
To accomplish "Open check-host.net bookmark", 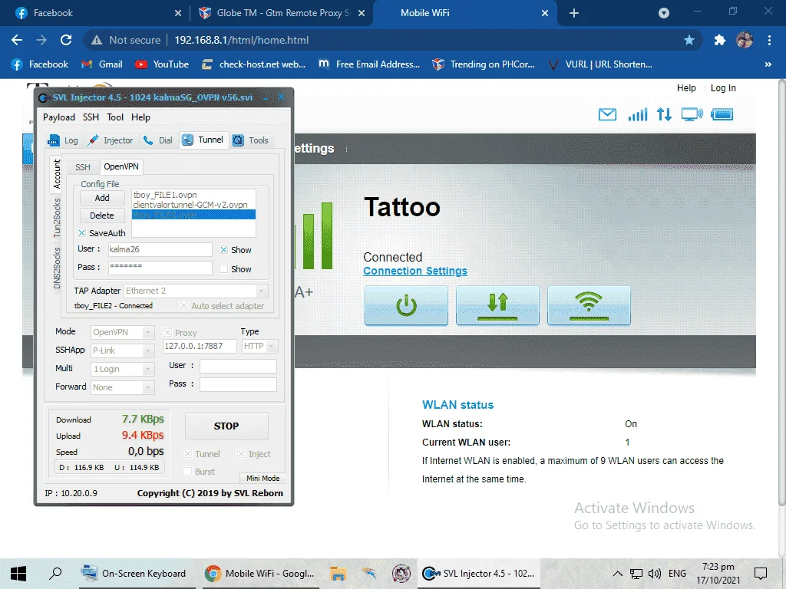I will click(x=253, y=64).
